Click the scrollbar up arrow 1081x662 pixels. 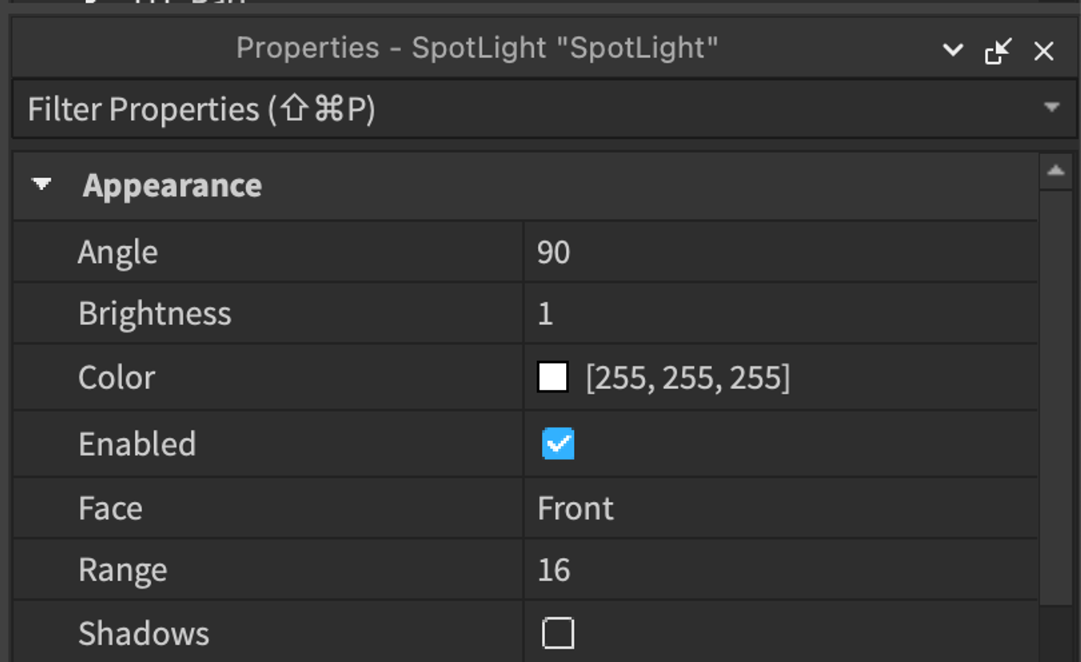tap(1056, 171)
